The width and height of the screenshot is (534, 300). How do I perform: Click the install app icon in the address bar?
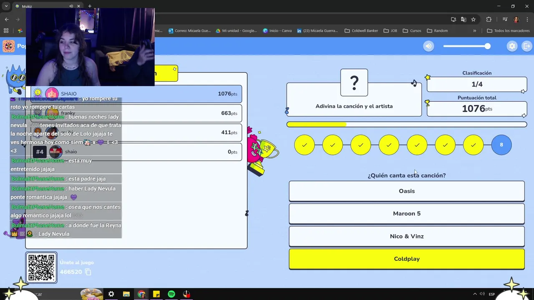pos(453,19)
